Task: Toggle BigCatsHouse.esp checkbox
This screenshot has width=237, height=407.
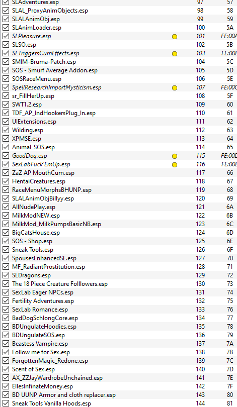Action: pos(6,233)
